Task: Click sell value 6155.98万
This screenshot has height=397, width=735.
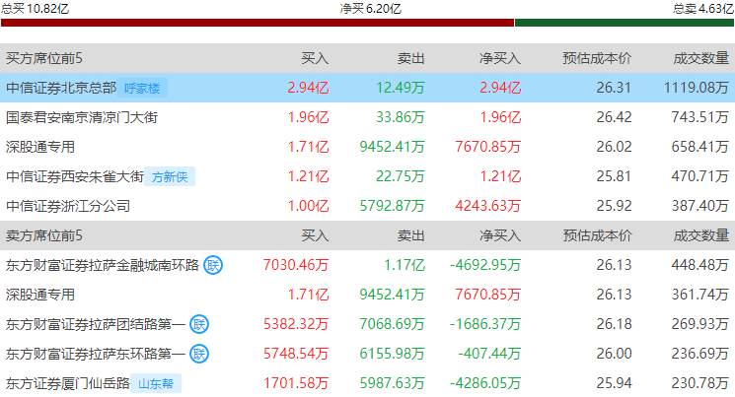Action: click(x=392, y=354)
